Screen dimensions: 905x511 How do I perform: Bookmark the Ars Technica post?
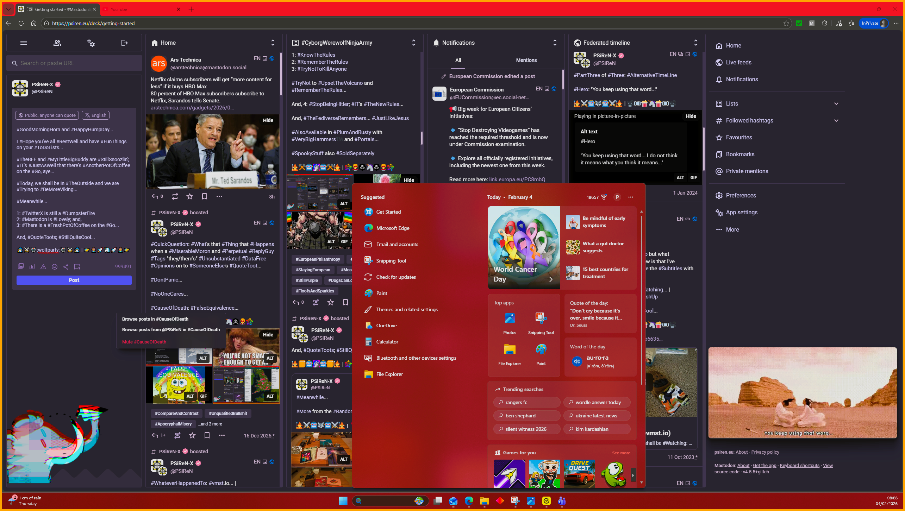[204, 196]
